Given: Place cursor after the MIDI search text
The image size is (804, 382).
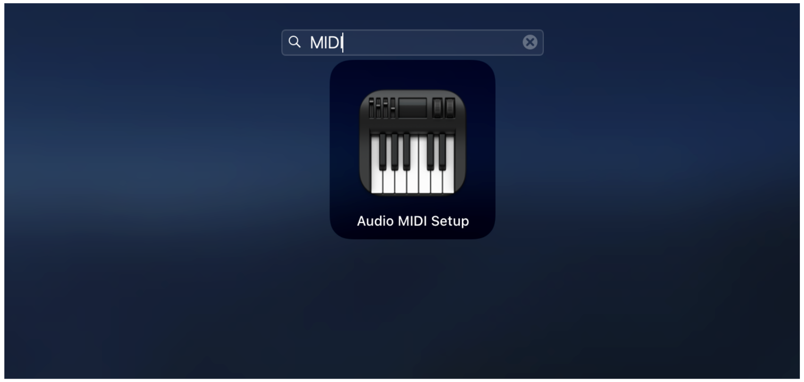Looking at the screenshot, I should coord(343,42).
